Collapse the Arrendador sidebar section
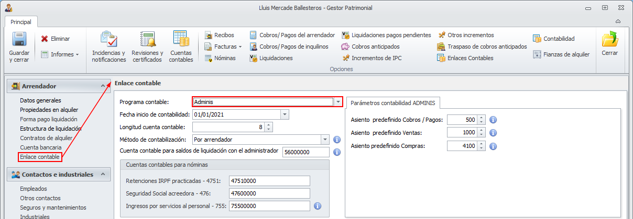This screenshot has width=633, height=219. [104, 86]
